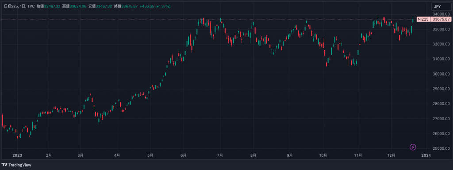
Task: Click the 2024 time axis label
Action: pos(426,155)
